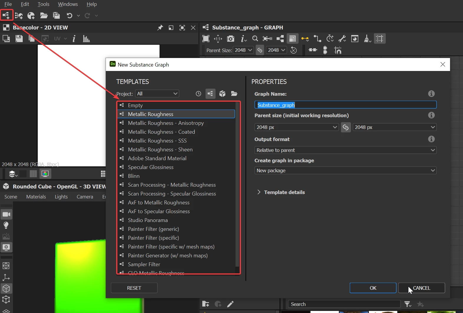The image size is (463, 313).
Task: Show recent templates with clock icon
Action: pyautogui.click(x=198, y=94)
